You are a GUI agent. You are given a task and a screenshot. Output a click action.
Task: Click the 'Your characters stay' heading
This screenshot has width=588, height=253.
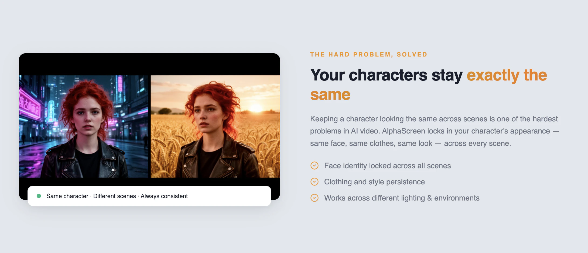[x=386, y=75]
